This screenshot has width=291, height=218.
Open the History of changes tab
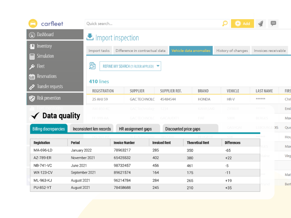click(x=232, y=51)
